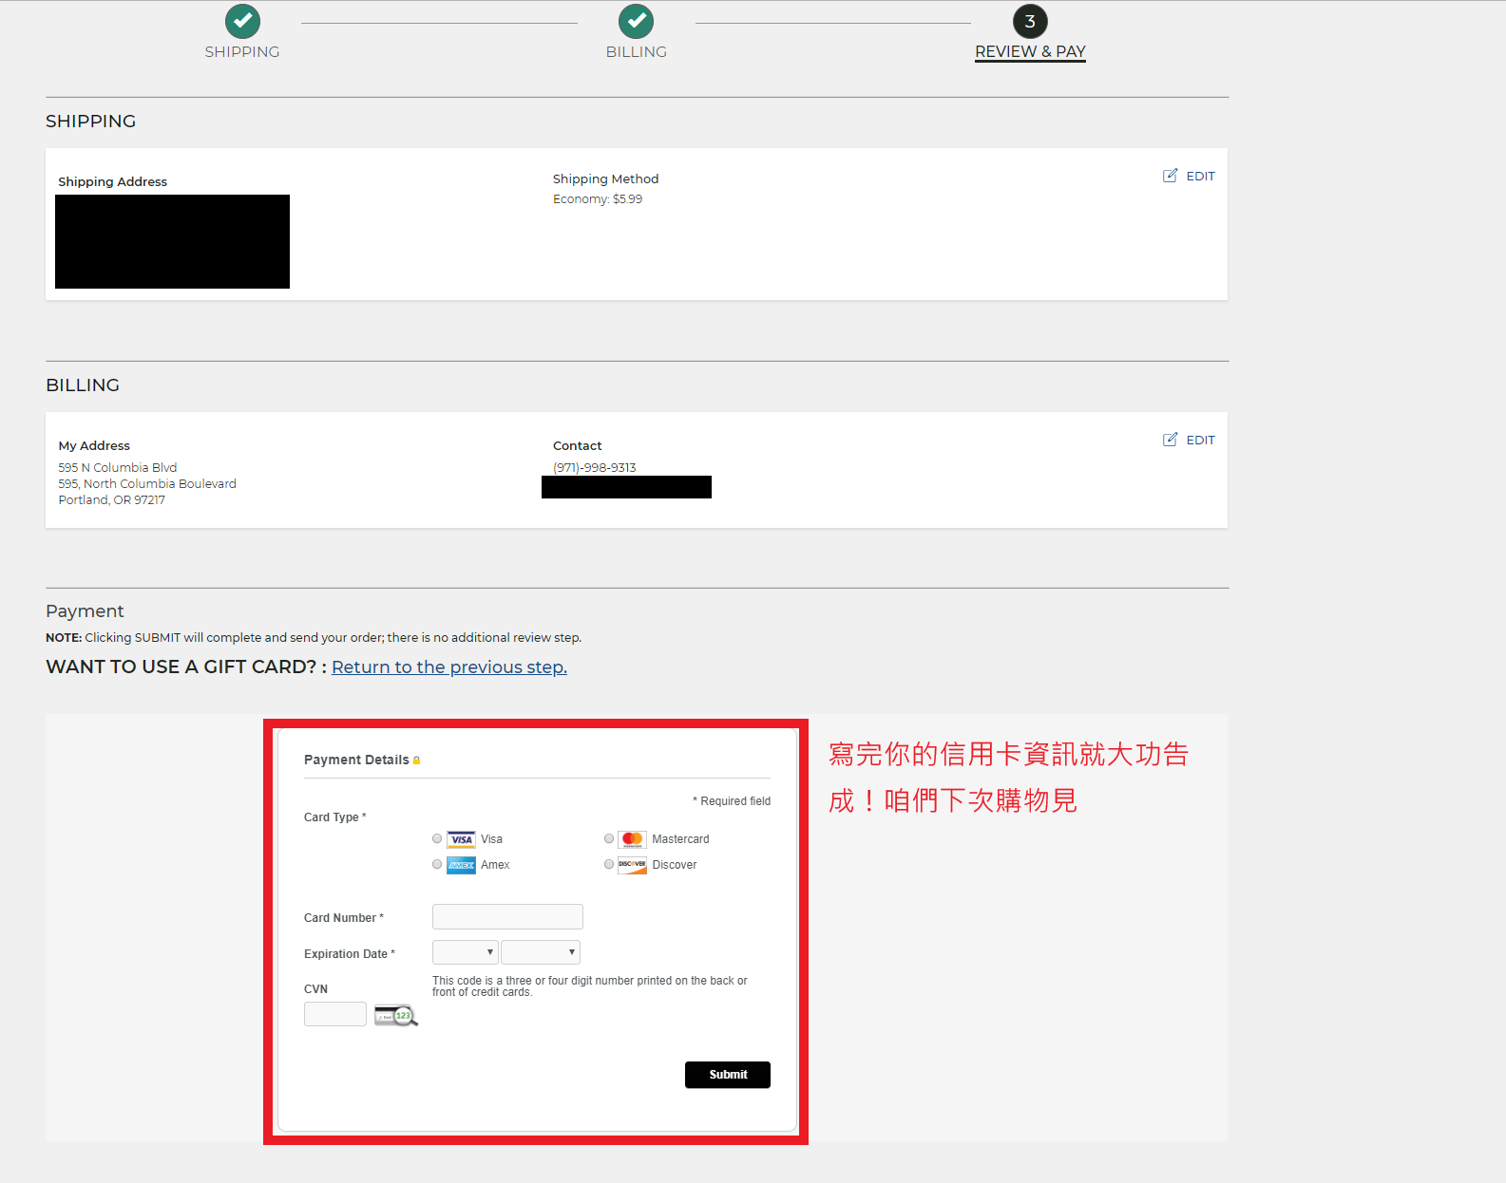Click the Shipping step checkmark icon
The image size is (1506, 1183).
(242, 21)
